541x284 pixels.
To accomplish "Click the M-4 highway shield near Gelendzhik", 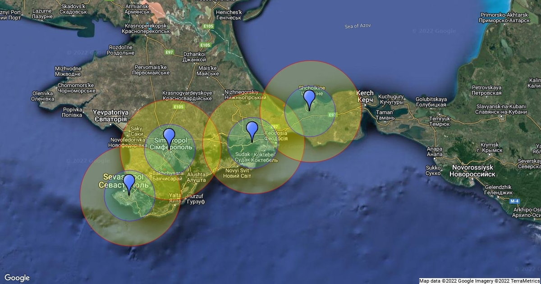I will (x=513, y=200).
